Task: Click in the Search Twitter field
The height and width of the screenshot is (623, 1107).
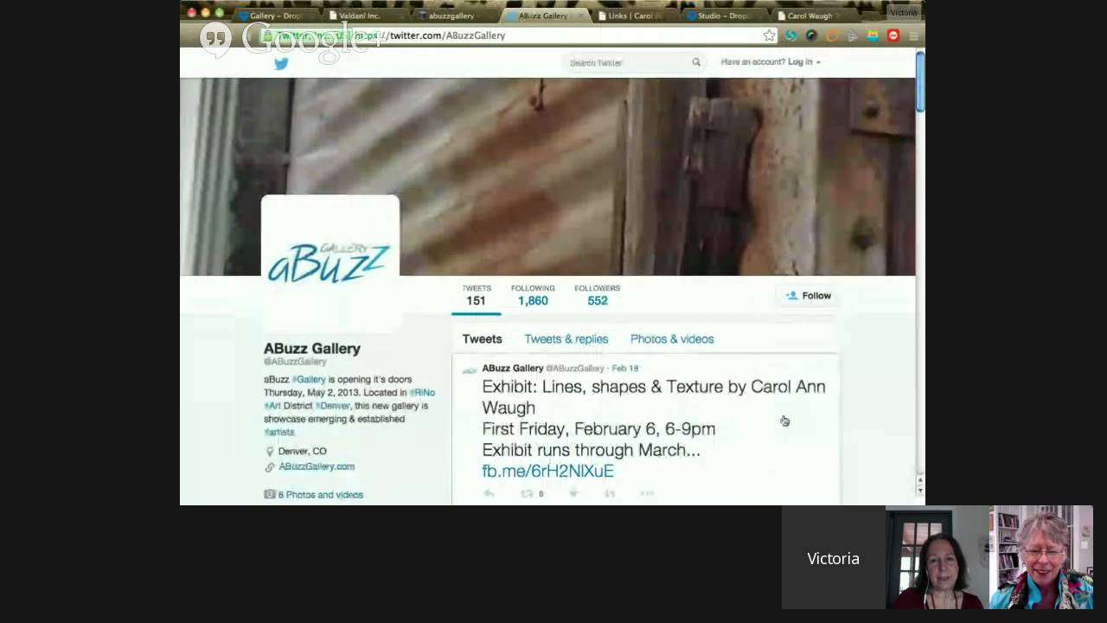Action: [636, 62]
